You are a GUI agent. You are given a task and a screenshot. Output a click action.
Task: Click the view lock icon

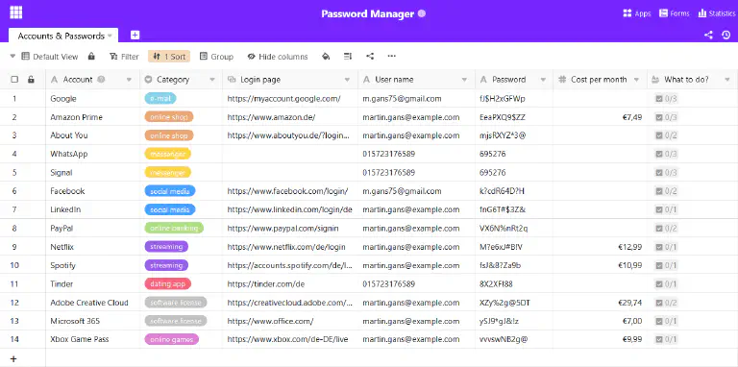91,57
